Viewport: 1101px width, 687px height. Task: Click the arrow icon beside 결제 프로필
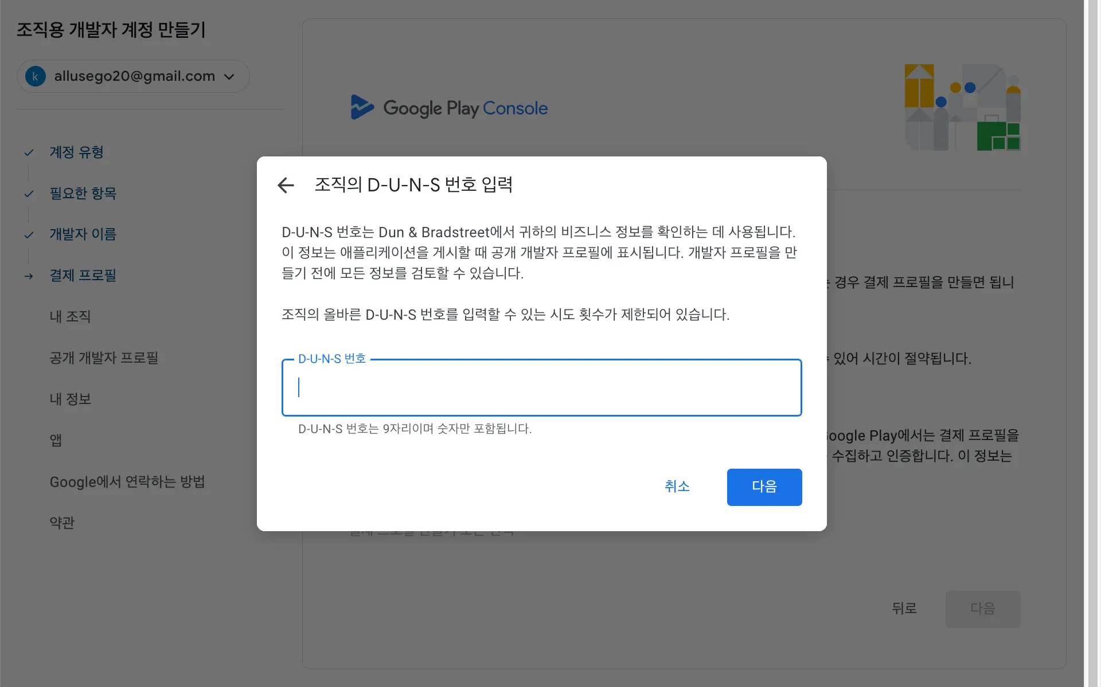point(29,276)
